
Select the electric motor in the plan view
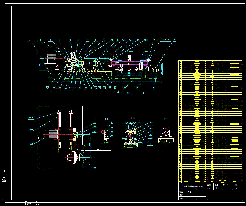pyautogui.click(x=52, y=134)
